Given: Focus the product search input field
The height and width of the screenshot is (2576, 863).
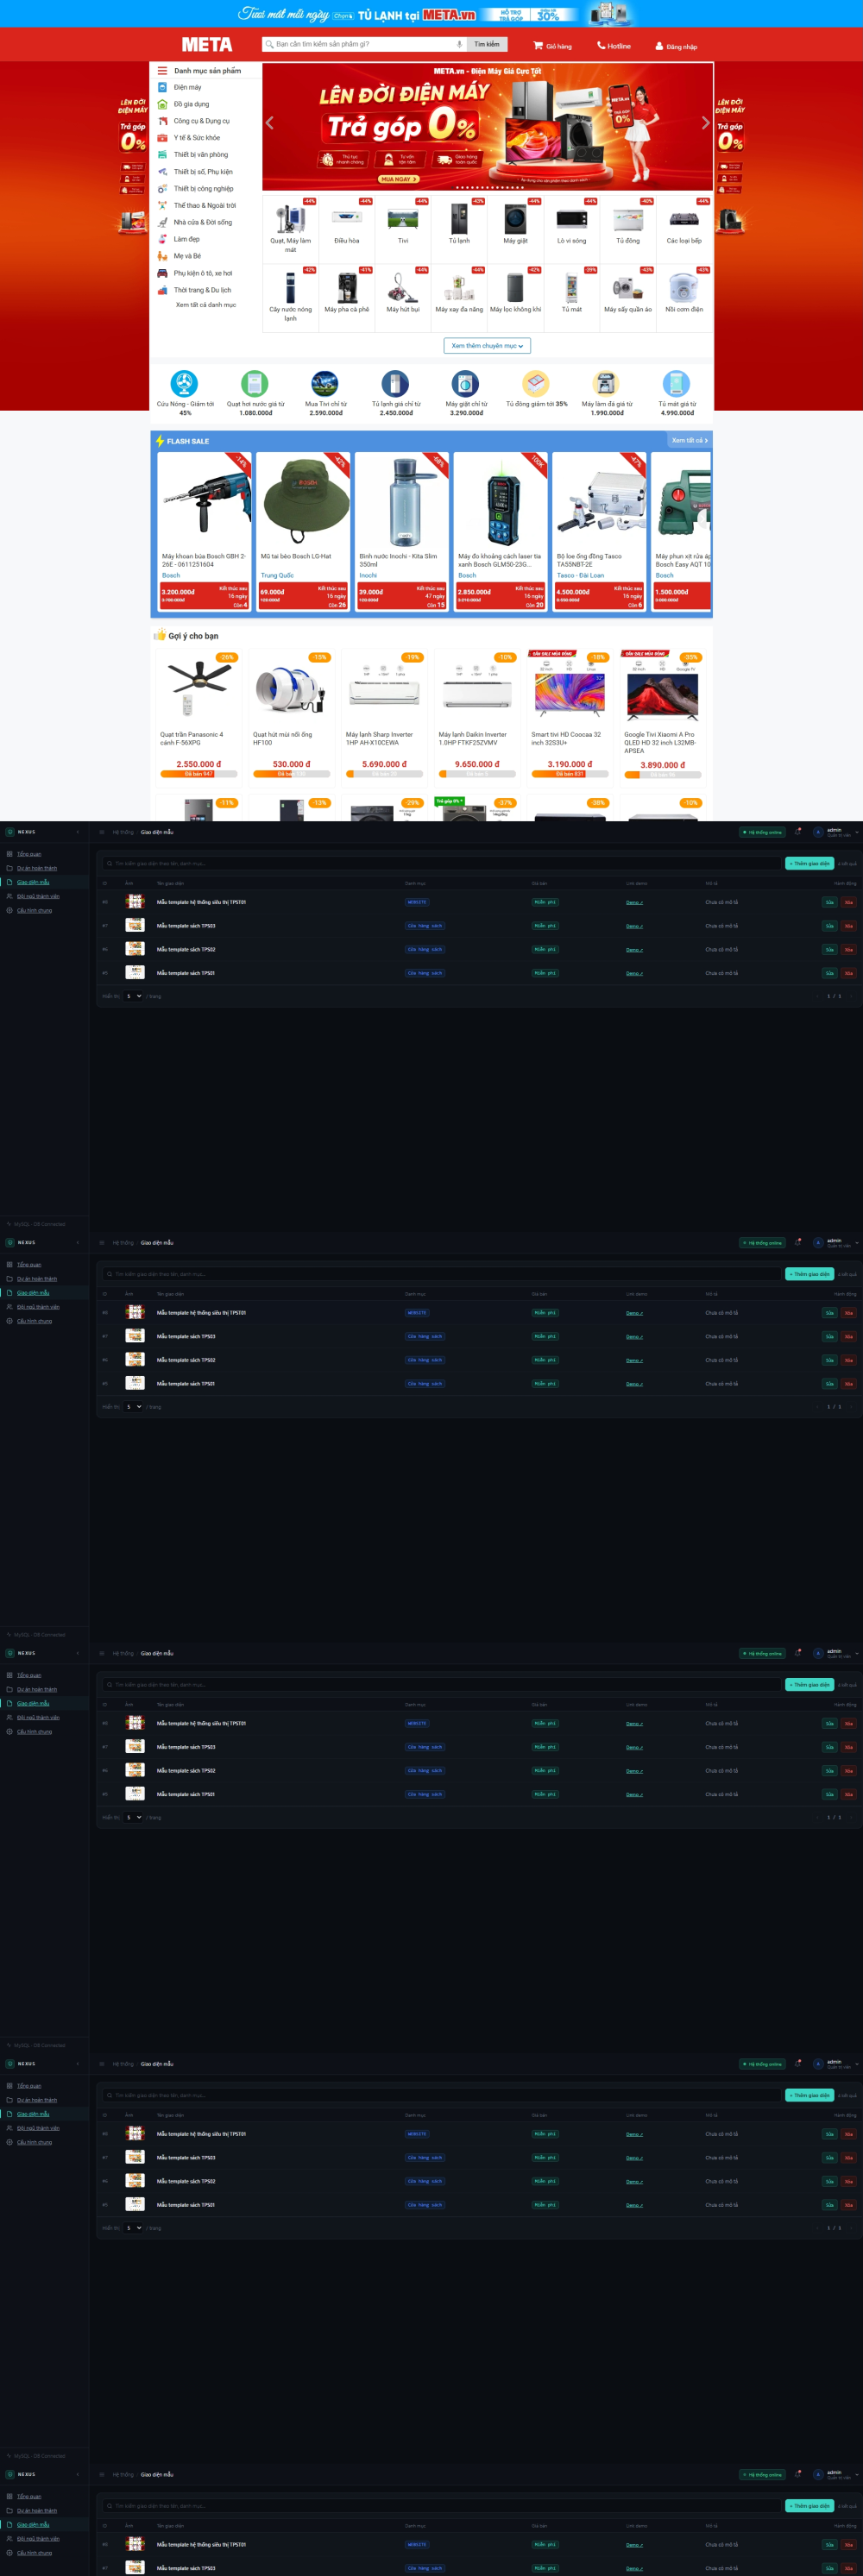Looking at the screenshot, I should pos(364,44).
